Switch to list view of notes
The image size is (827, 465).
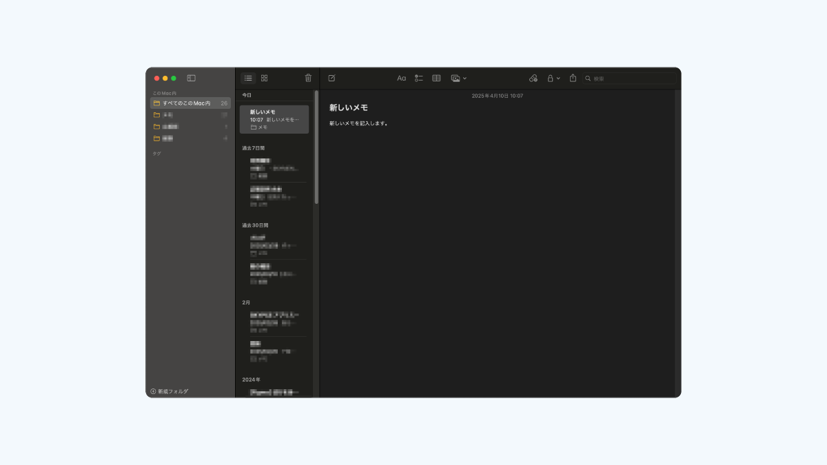coord(248,79)
